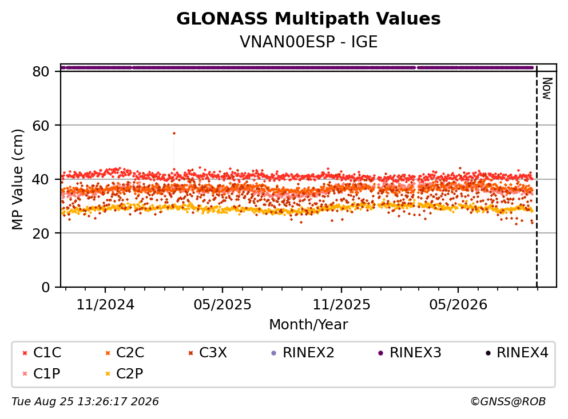Click the GLONASS Multipath Values title

pyautogui.click(x=308, y=19)
